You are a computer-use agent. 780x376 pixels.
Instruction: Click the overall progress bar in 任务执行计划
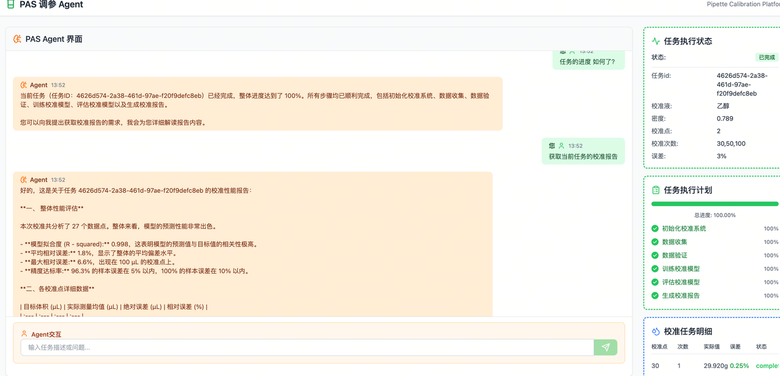click(714, 204)
